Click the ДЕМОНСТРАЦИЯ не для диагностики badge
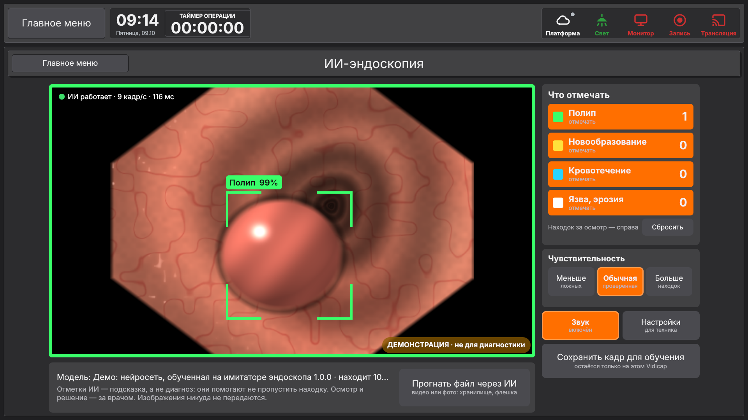Screen dimensions: 748x420 point(456,345)
